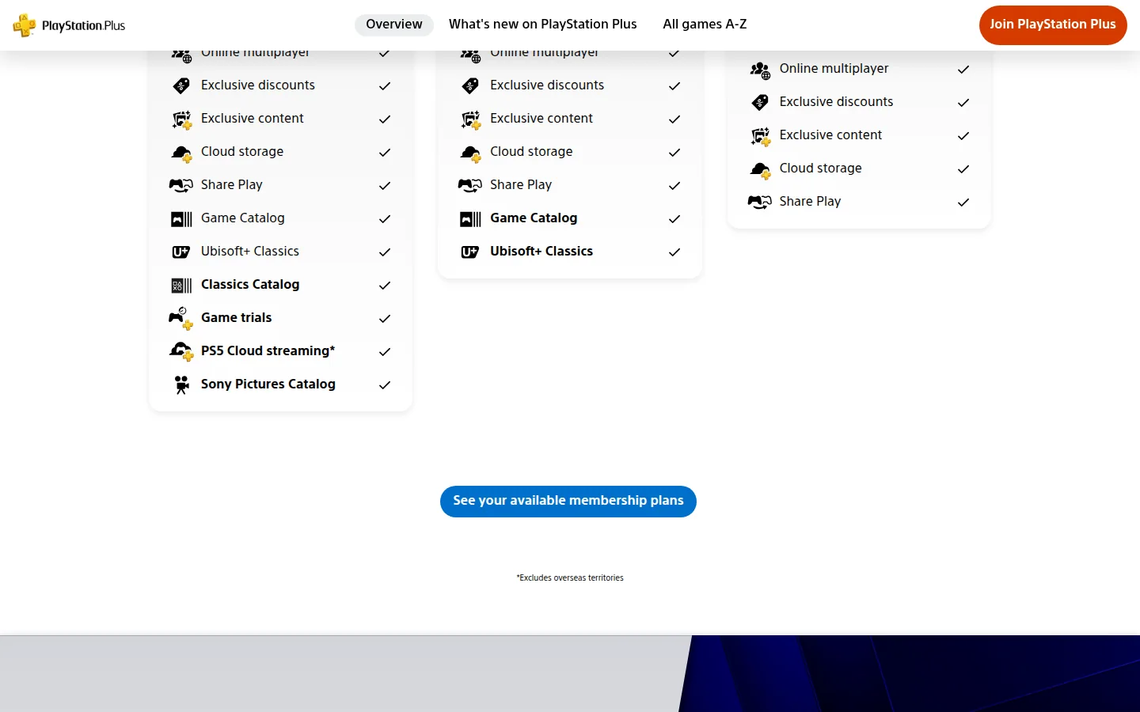Screen dimensions: 1140x712
Task: Click the Share Play controller icon in middle card
Action: coord(470,185)
